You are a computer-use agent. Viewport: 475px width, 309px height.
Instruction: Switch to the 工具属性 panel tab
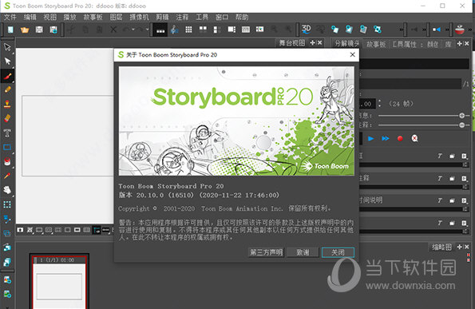pyautogui.click(x=404, y=44)
